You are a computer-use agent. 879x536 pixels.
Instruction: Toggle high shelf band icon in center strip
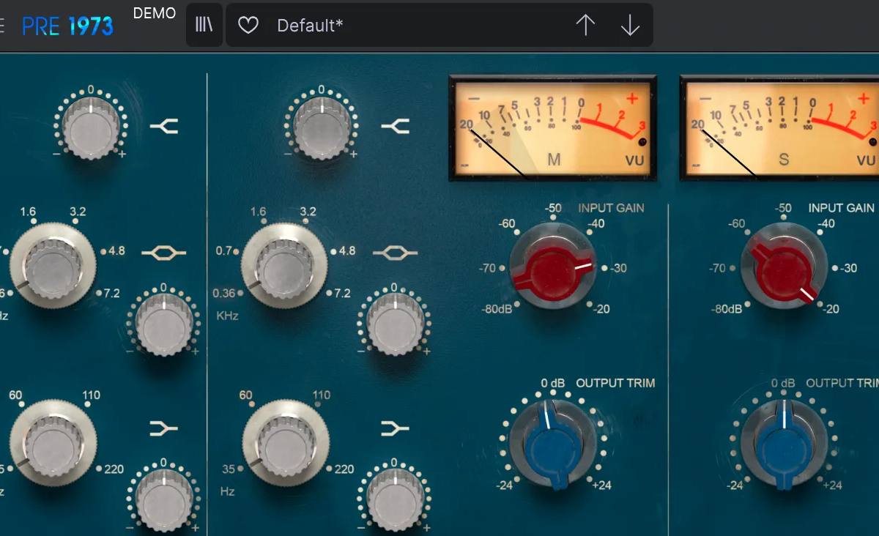[x=395, y=127]
